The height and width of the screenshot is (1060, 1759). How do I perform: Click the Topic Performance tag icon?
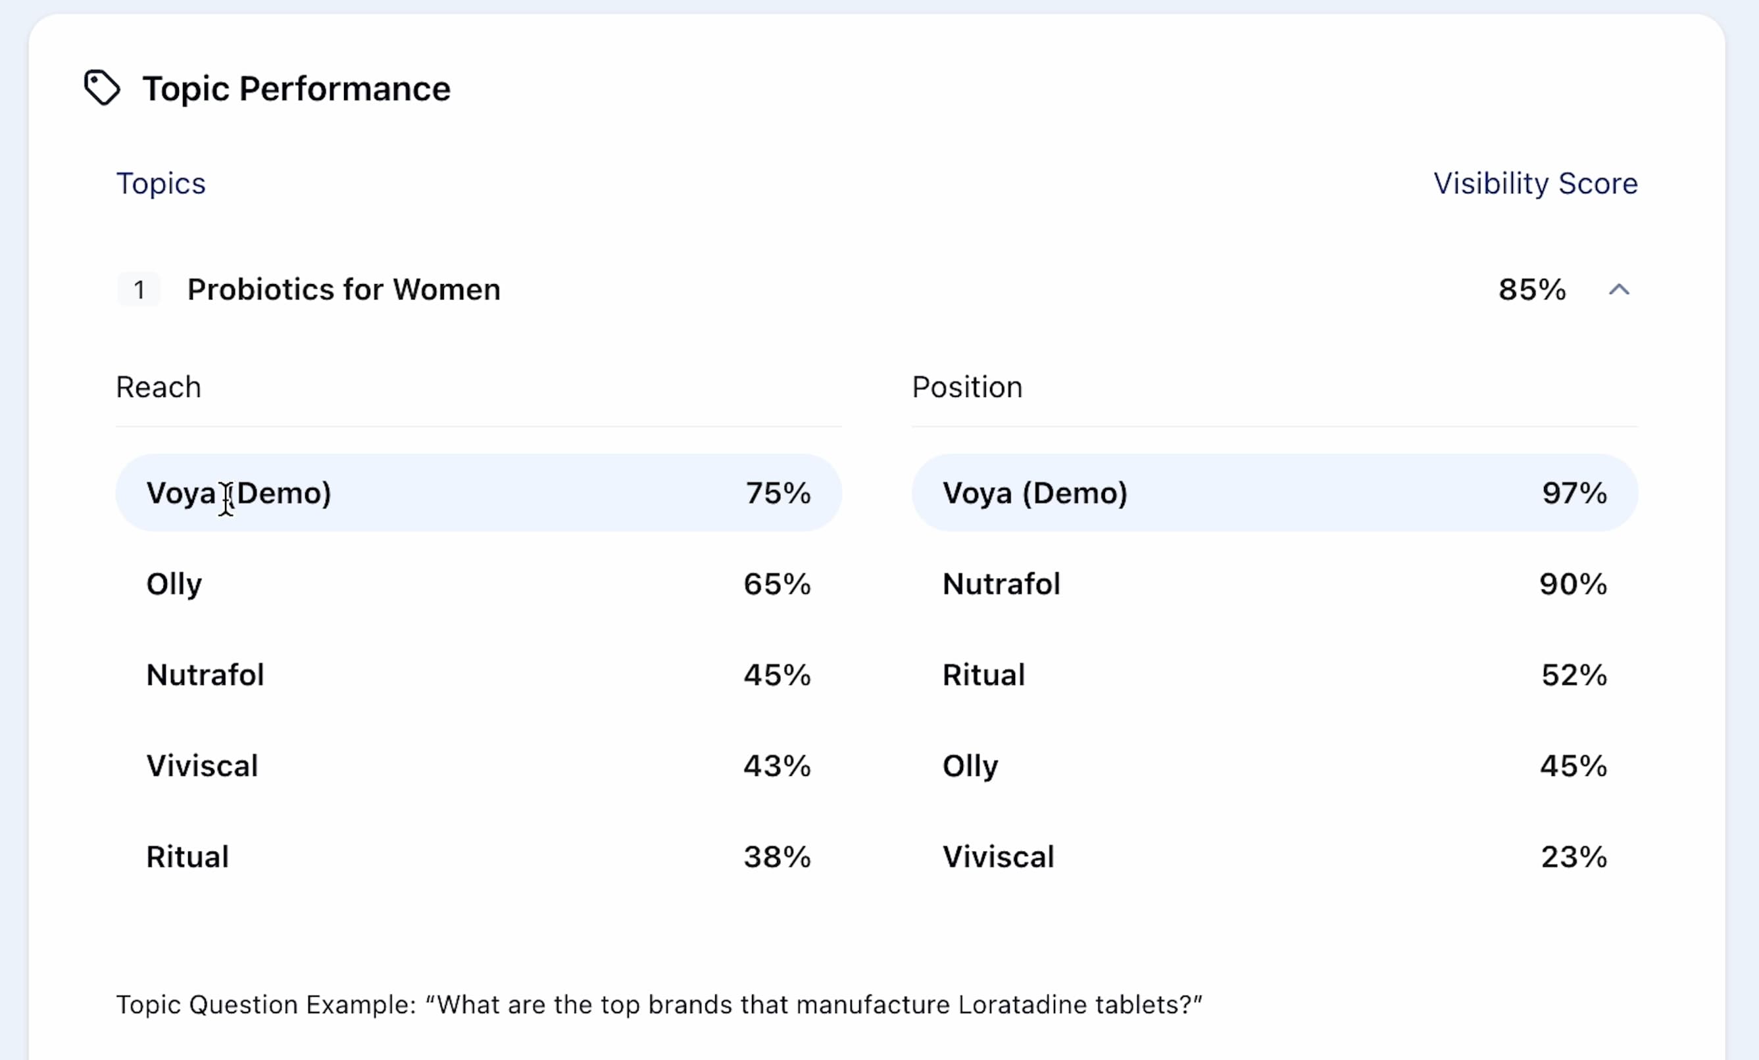tap(102, 88)
